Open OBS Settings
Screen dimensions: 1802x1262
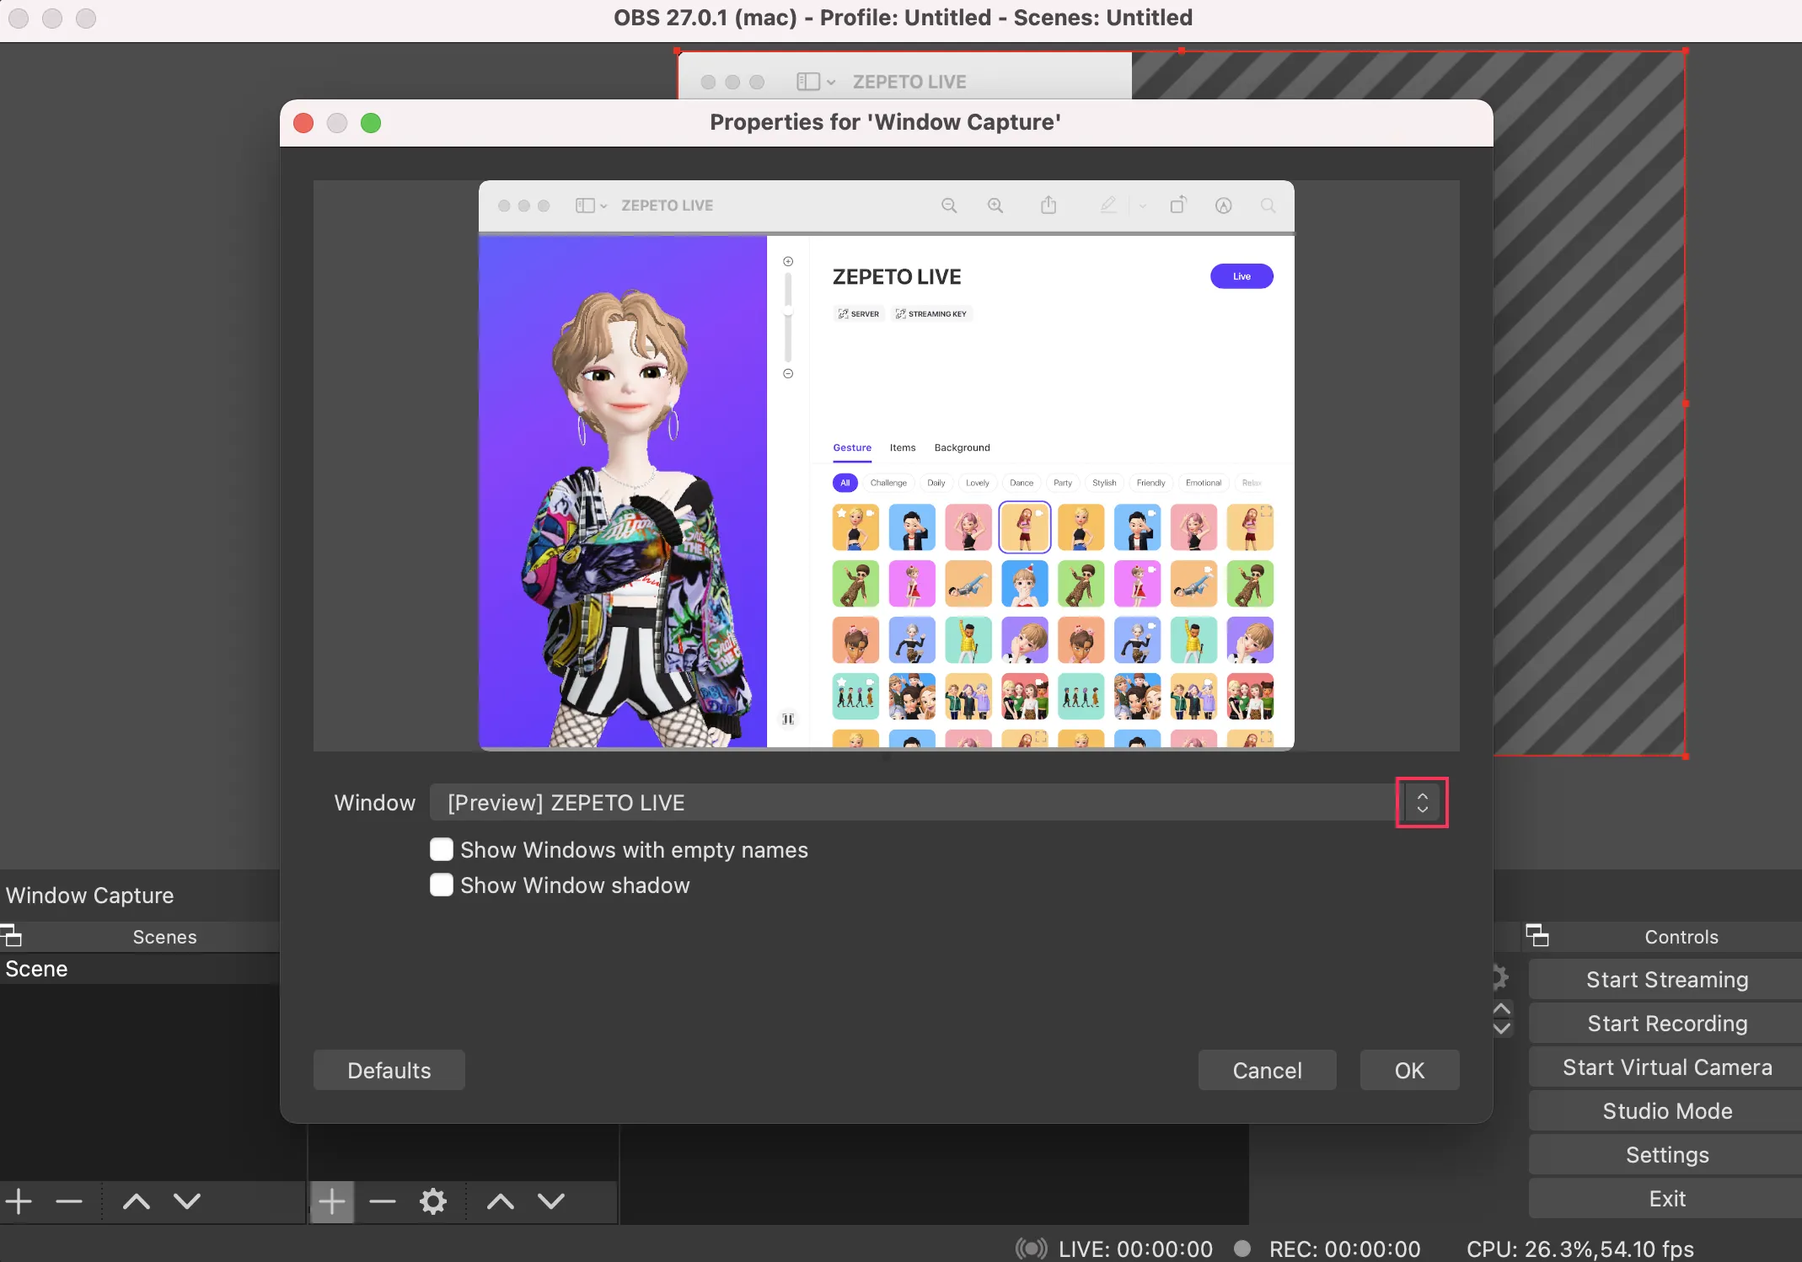click(1666, 1154)
